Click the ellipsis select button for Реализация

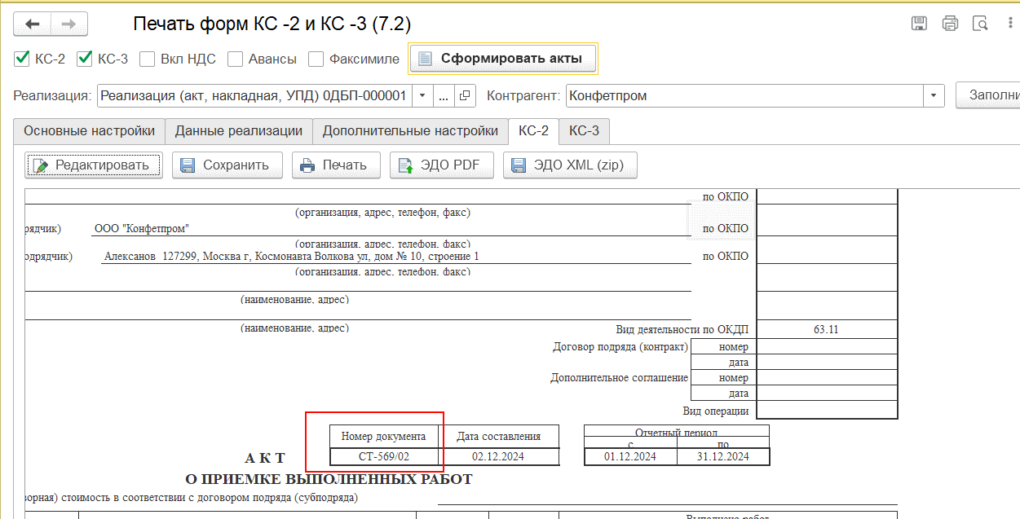point(444,96)
